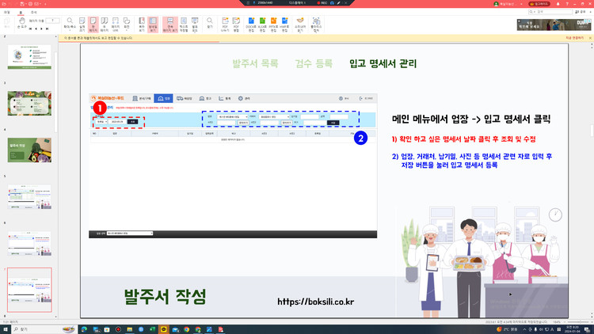Image resolution: width=594 pixels, height=334 pixels.
Task: Convert document to HWP for editing
Action: [284, 25]
